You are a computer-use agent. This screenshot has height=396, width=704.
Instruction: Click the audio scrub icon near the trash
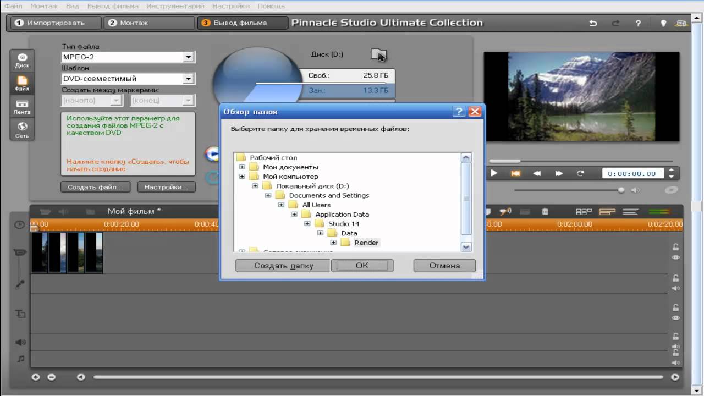(505, 211)
